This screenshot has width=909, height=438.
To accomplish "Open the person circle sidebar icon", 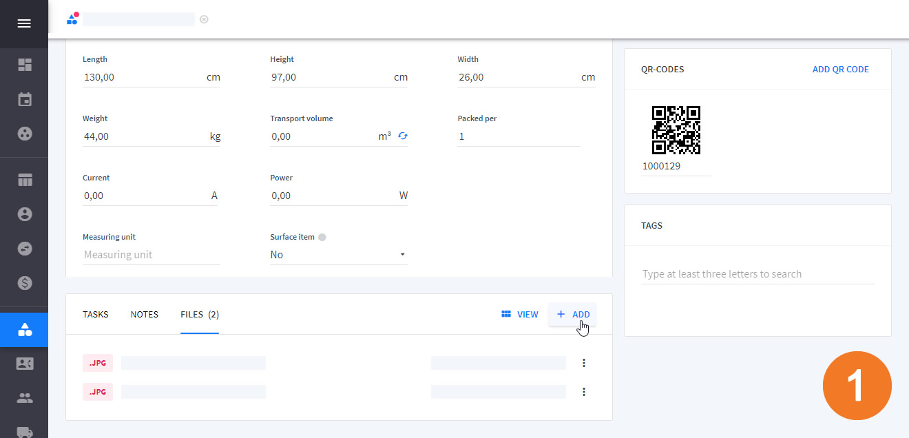I will 25,214.
